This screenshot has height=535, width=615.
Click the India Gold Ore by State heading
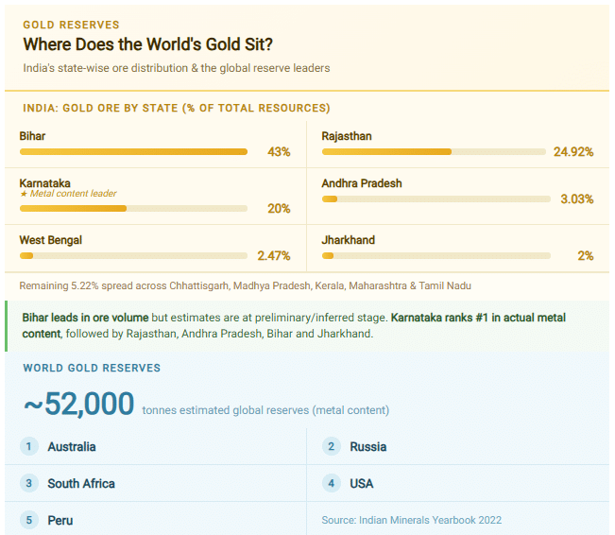click(176, 108)
